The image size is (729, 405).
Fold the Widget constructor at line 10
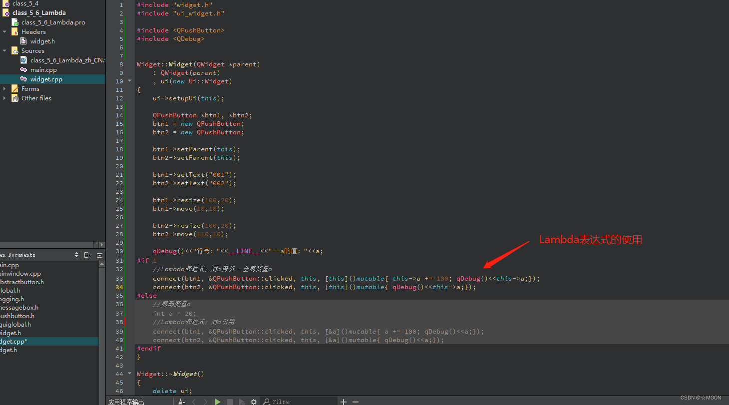tap(130, 81)
